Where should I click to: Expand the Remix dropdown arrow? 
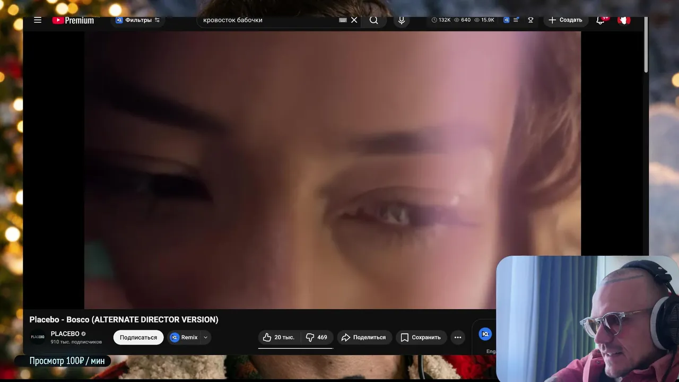pos(206,337)
